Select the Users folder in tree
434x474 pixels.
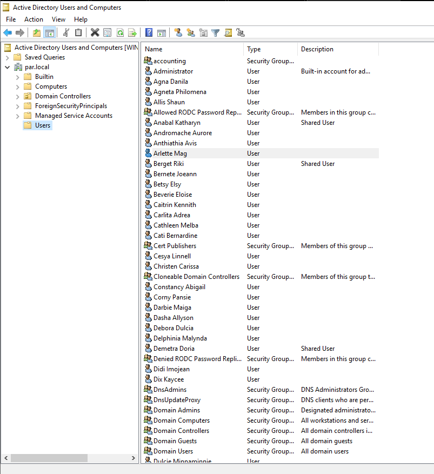pos(37,125)
